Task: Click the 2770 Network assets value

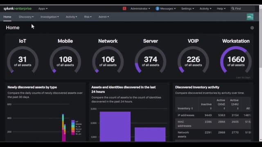Action: coord(235,132)
